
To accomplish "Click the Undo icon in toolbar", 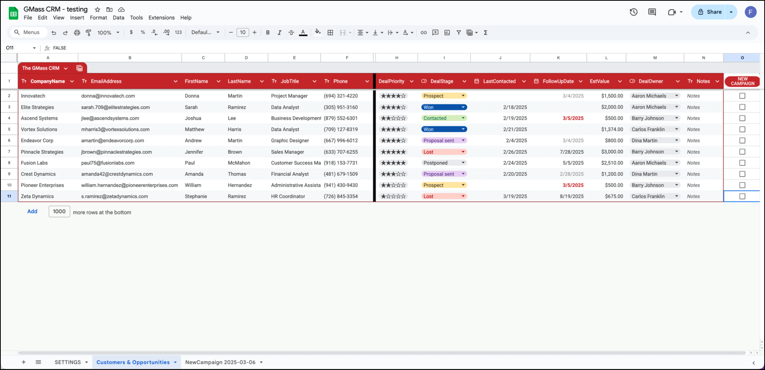I will (54, 33).
